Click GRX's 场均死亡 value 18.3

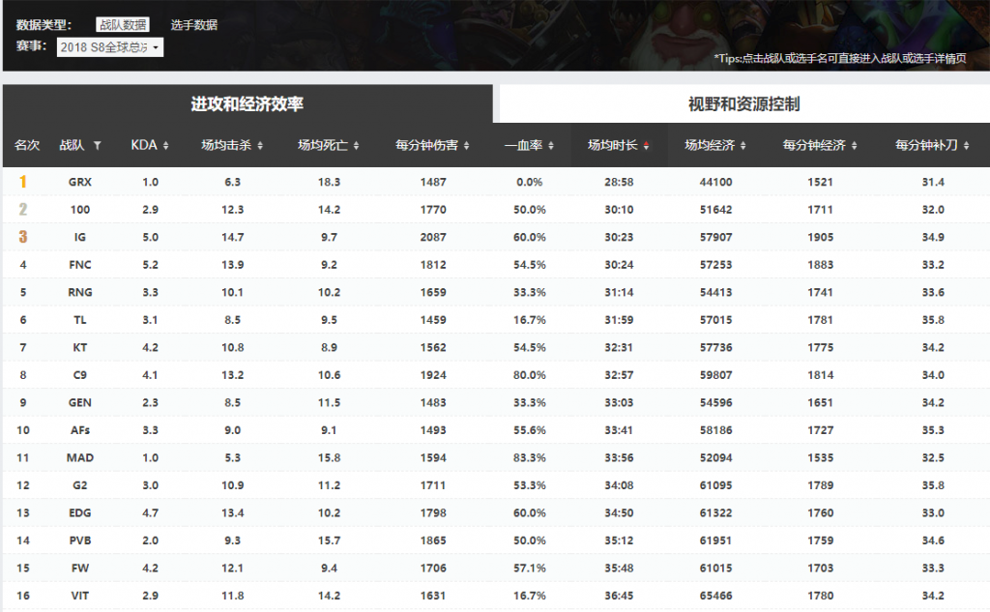coord(329,182)
